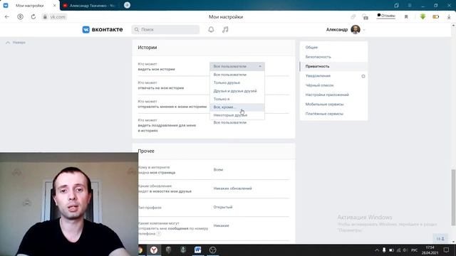This screenshot has width=456, height=256.
Task: Open dropdown for story congratulations visibility
Action: pos(229,123)
